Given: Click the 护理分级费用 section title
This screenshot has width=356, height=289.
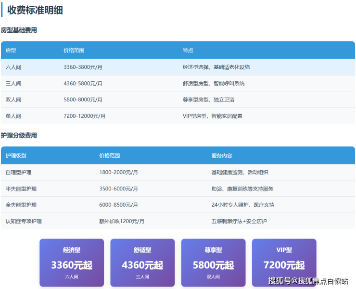Looking at the screenshot, I should pos(19,136).
